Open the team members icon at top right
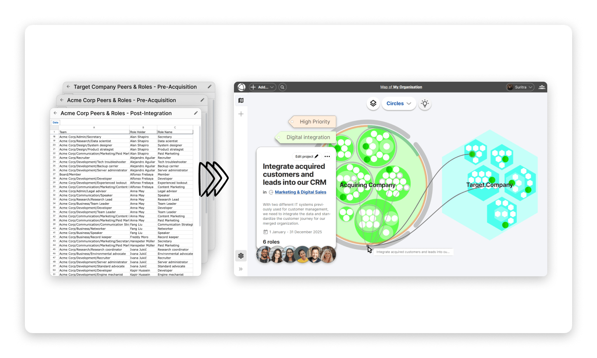This screenshot has height=358, width=597. tap(542, 87)
